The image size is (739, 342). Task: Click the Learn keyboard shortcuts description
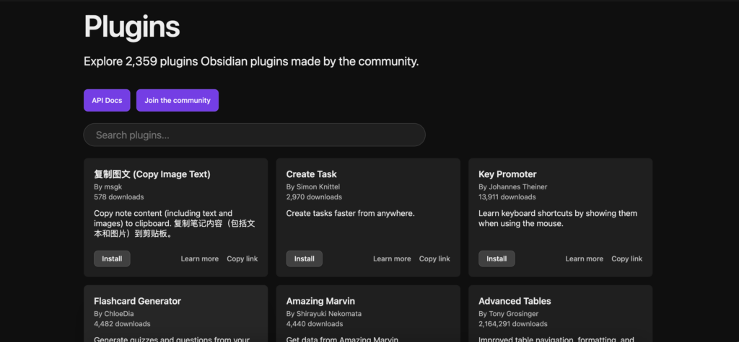point(558,219)
